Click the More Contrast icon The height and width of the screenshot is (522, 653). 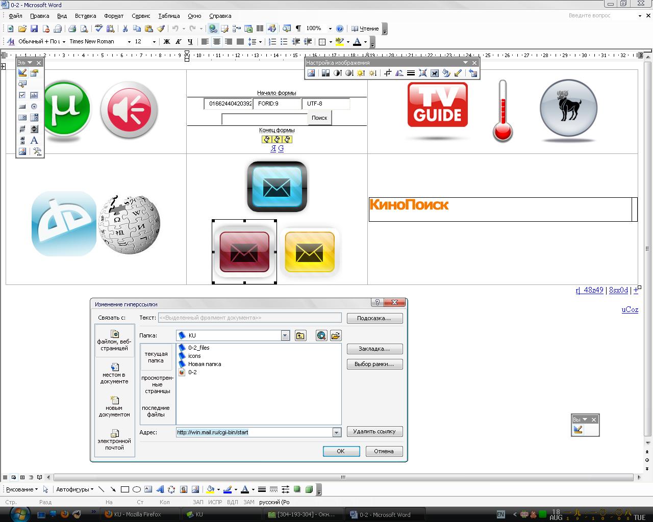(x=337, y=73)
